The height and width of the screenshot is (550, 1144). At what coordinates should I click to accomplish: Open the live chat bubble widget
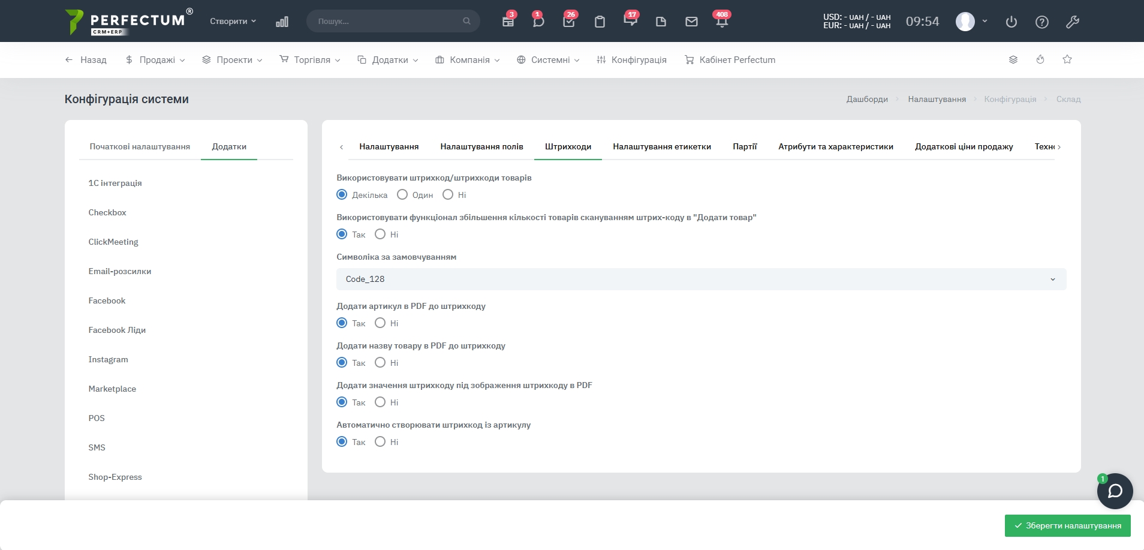(1115, 491)
